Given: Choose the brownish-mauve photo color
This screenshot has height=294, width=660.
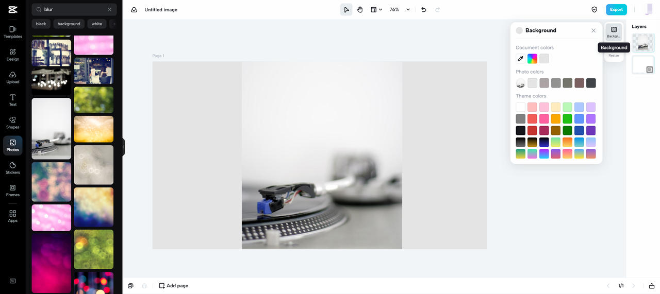Looking at the screenshot, I should tap(580, 83).
